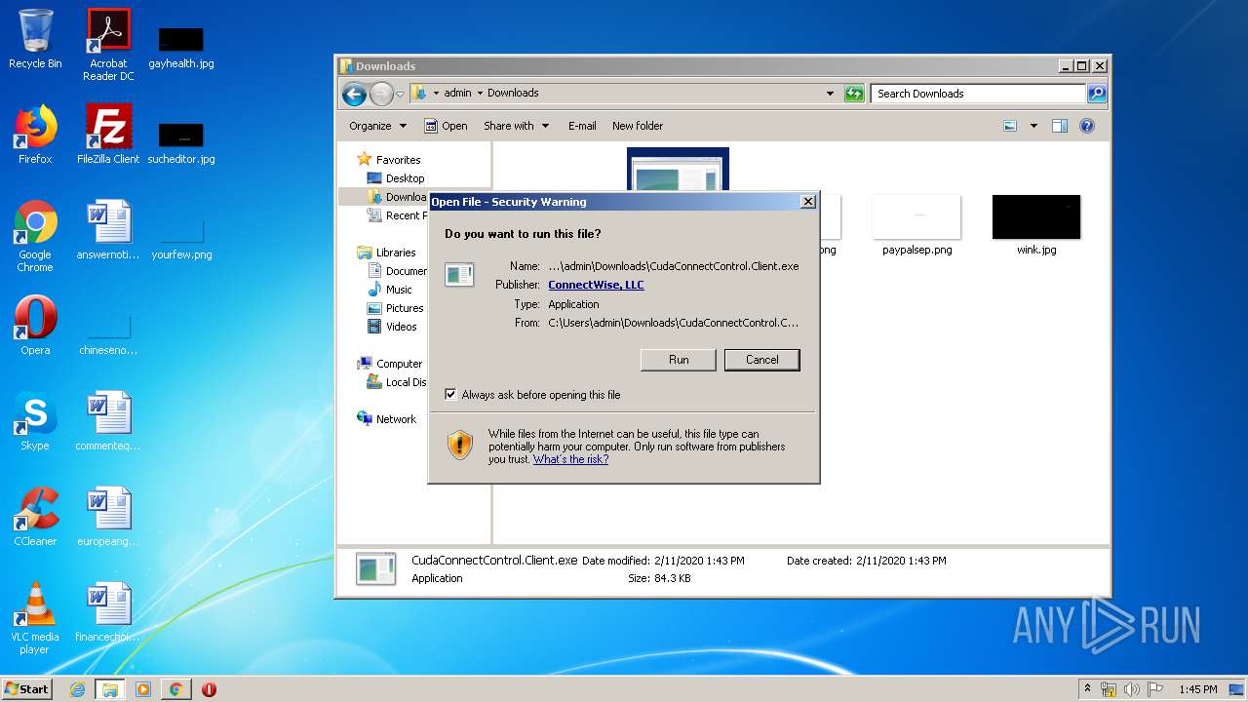
Task: Click the taskbar clock showing 1:45 PM
Action: tap(1197, 689)
